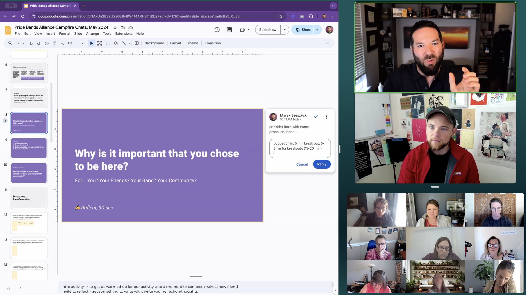Click the add comment toolbar icon
Viewport: 526px width, 295px height.
click(x=137, y=43)
